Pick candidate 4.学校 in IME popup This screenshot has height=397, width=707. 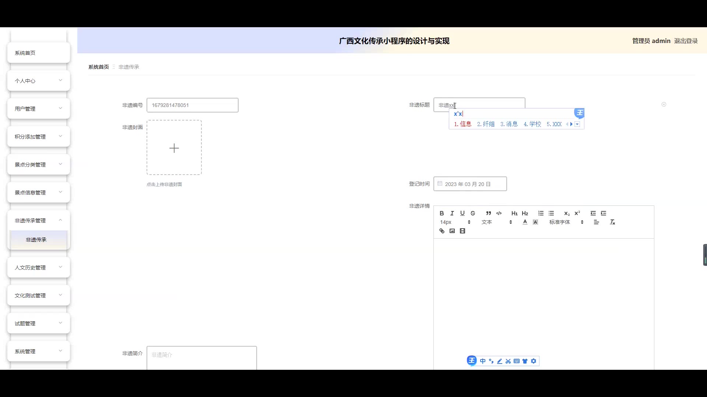pyautogui.click(x=532, y=124)
